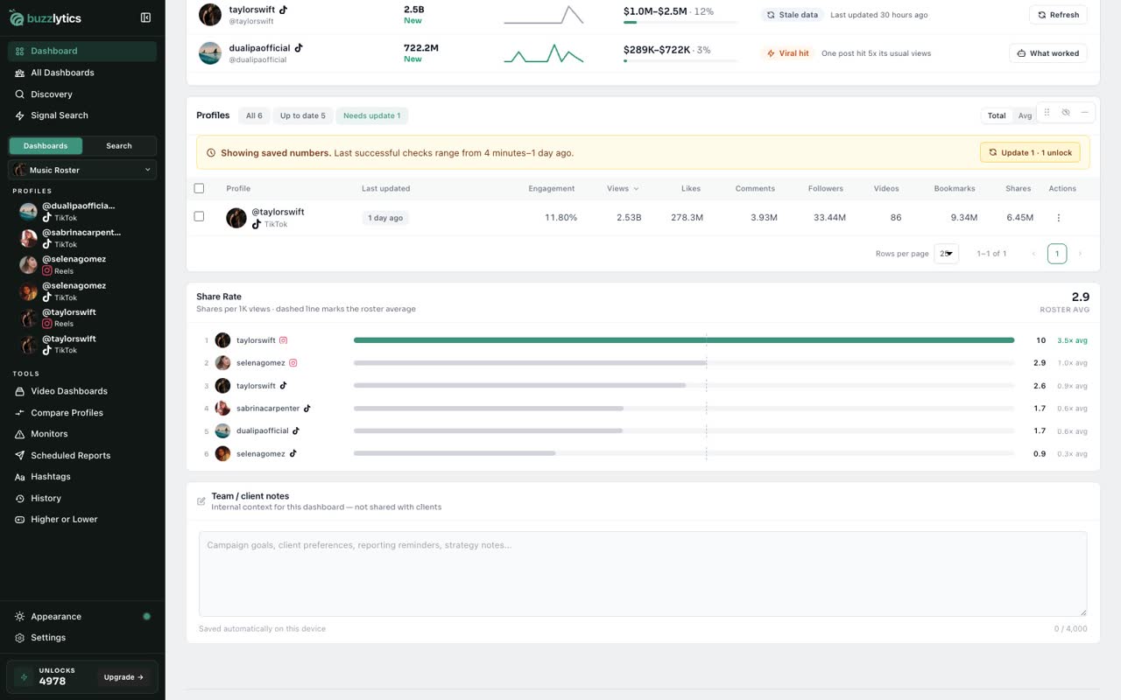Filter profiles by Up to date 5
The width and height of the screenshot is (1121, 700).
302,115
